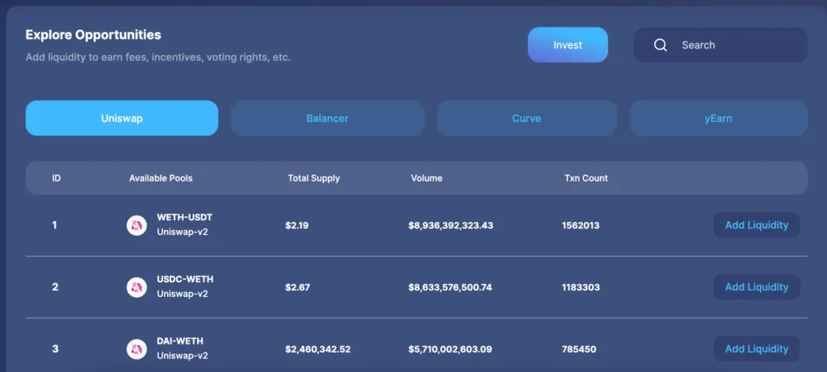827x372 pixels.
Task: Click volume value $8,633,576,500.74
Action: 450,287
